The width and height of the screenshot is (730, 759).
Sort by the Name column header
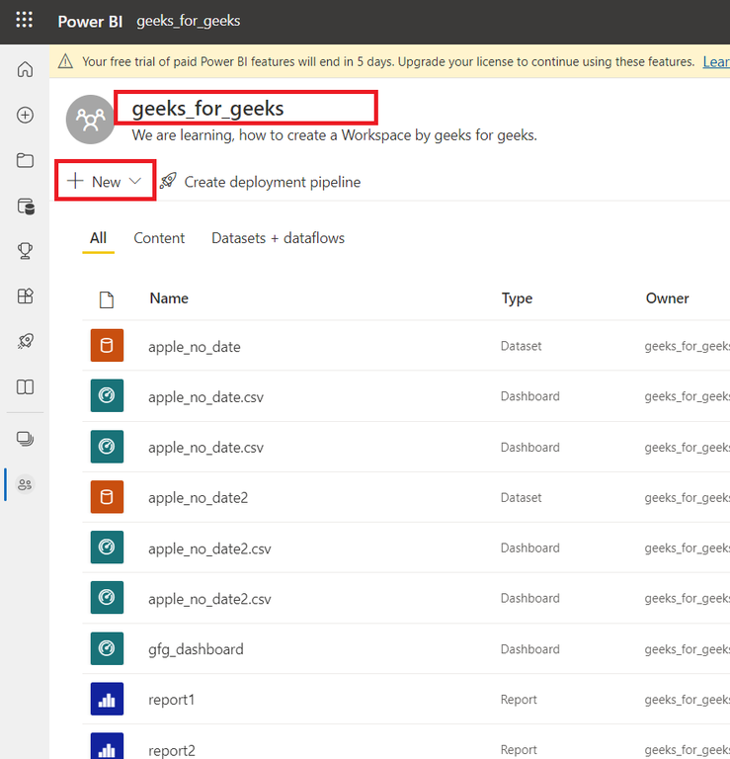click(x=169, y=298)
